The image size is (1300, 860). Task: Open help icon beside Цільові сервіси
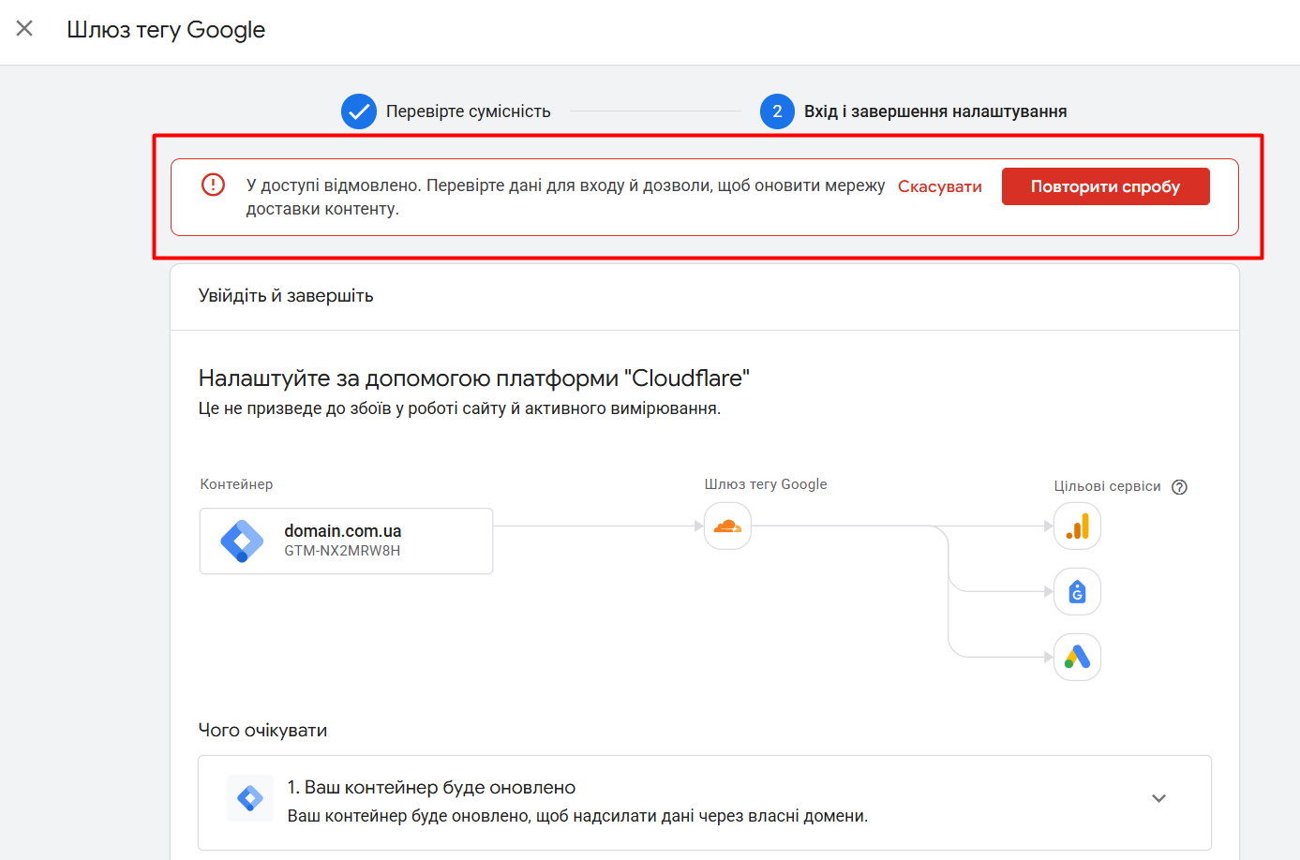[x=1180, y=487]
